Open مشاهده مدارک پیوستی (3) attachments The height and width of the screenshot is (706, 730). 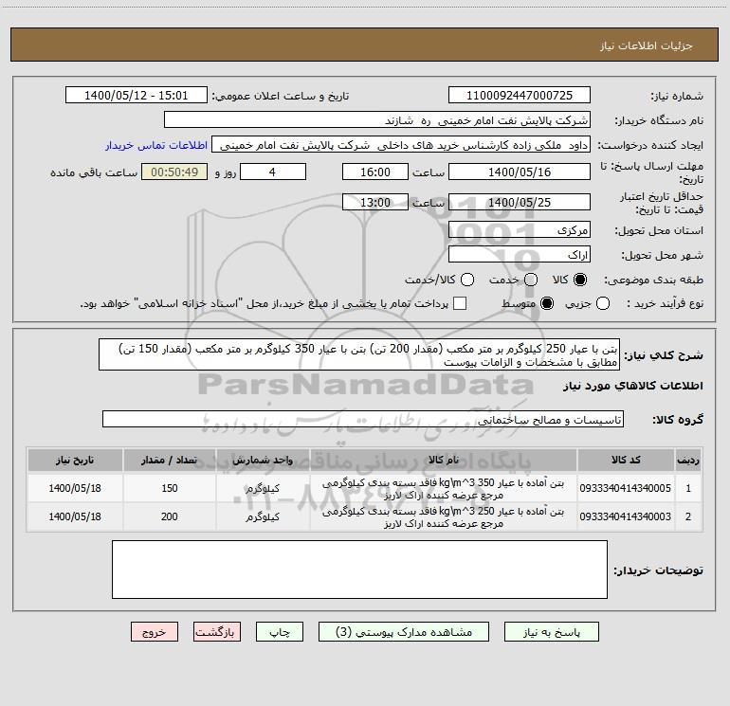click(404, 632)
